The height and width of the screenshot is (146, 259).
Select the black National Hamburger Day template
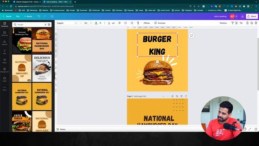[22, 41]
